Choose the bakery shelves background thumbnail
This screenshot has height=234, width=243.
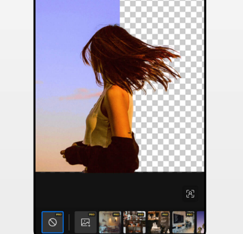point(134,222)
